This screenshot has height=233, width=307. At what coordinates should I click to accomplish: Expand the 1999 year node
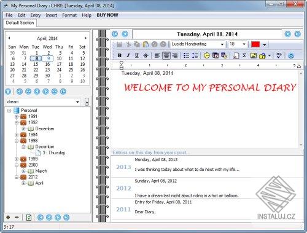pyautogui.click(x=17, y=159)
